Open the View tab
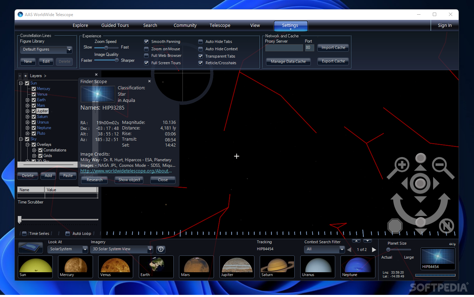The width and height of the screenshot is (474, 297). coord(255,25)
